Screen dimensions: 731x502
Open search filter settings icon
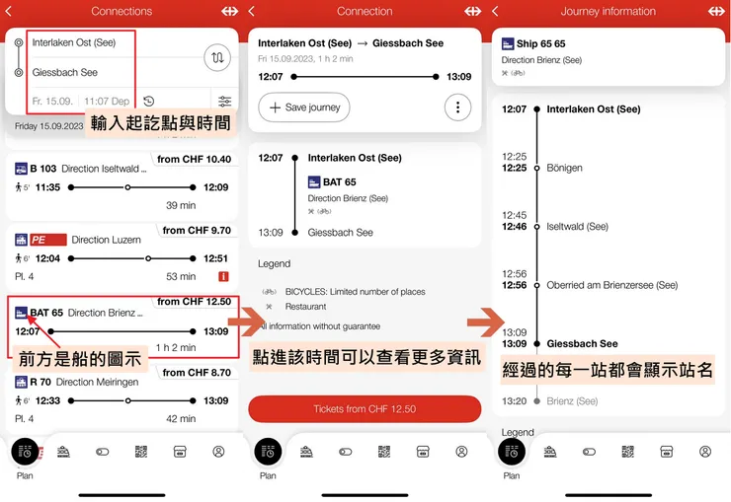(x=224, y=101)
